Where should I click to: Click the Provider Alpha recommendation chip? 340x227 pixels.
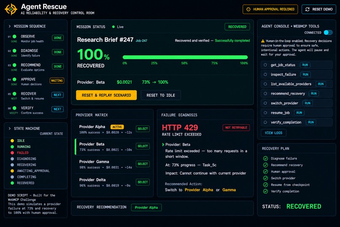pyautogui.click(x=146, y=208)
